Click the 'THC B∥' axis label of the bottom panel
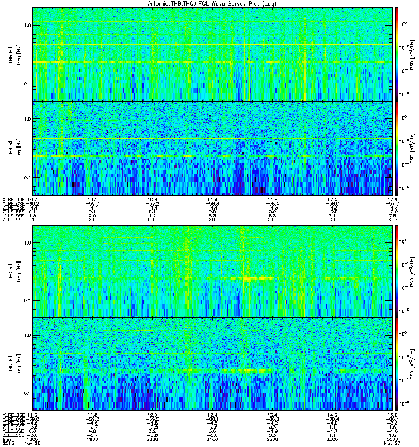This screenshot has width=419, height=447. (11, 364)
